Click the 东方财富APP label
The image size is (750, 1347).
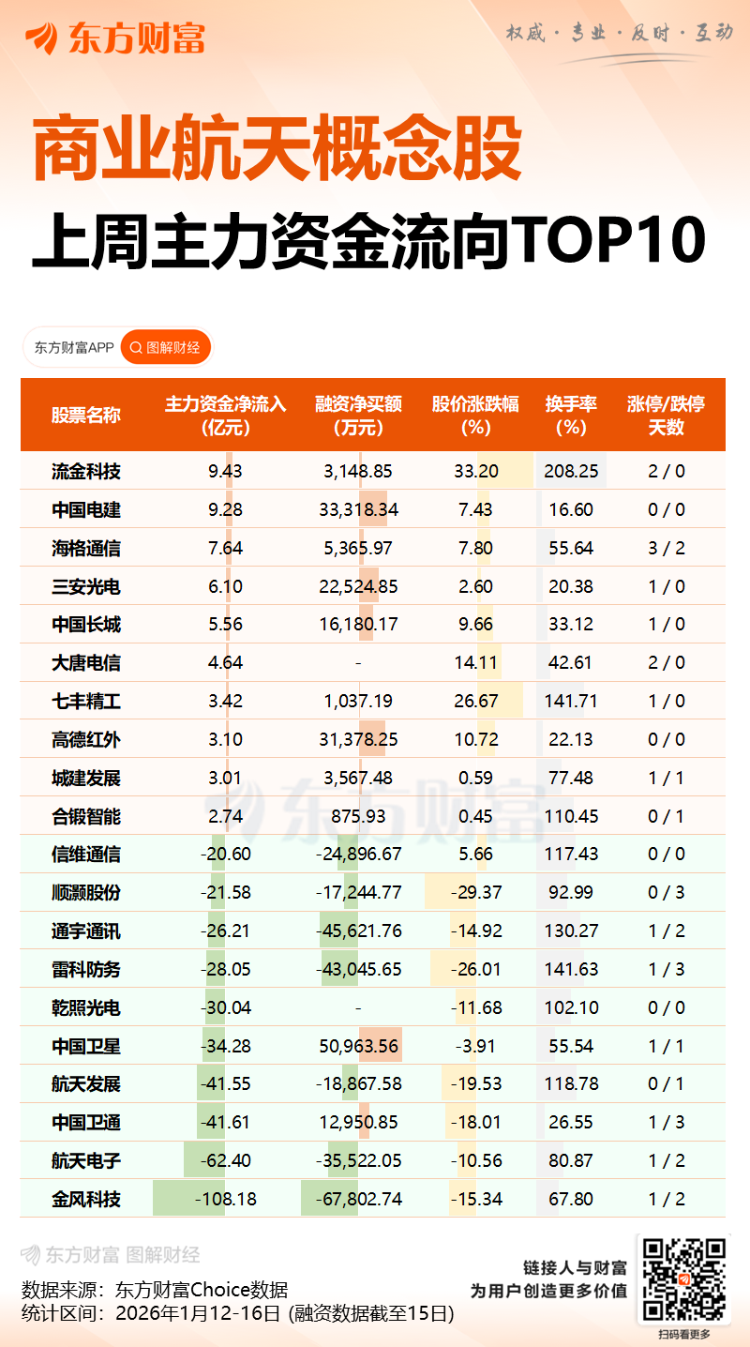[74, 348]
